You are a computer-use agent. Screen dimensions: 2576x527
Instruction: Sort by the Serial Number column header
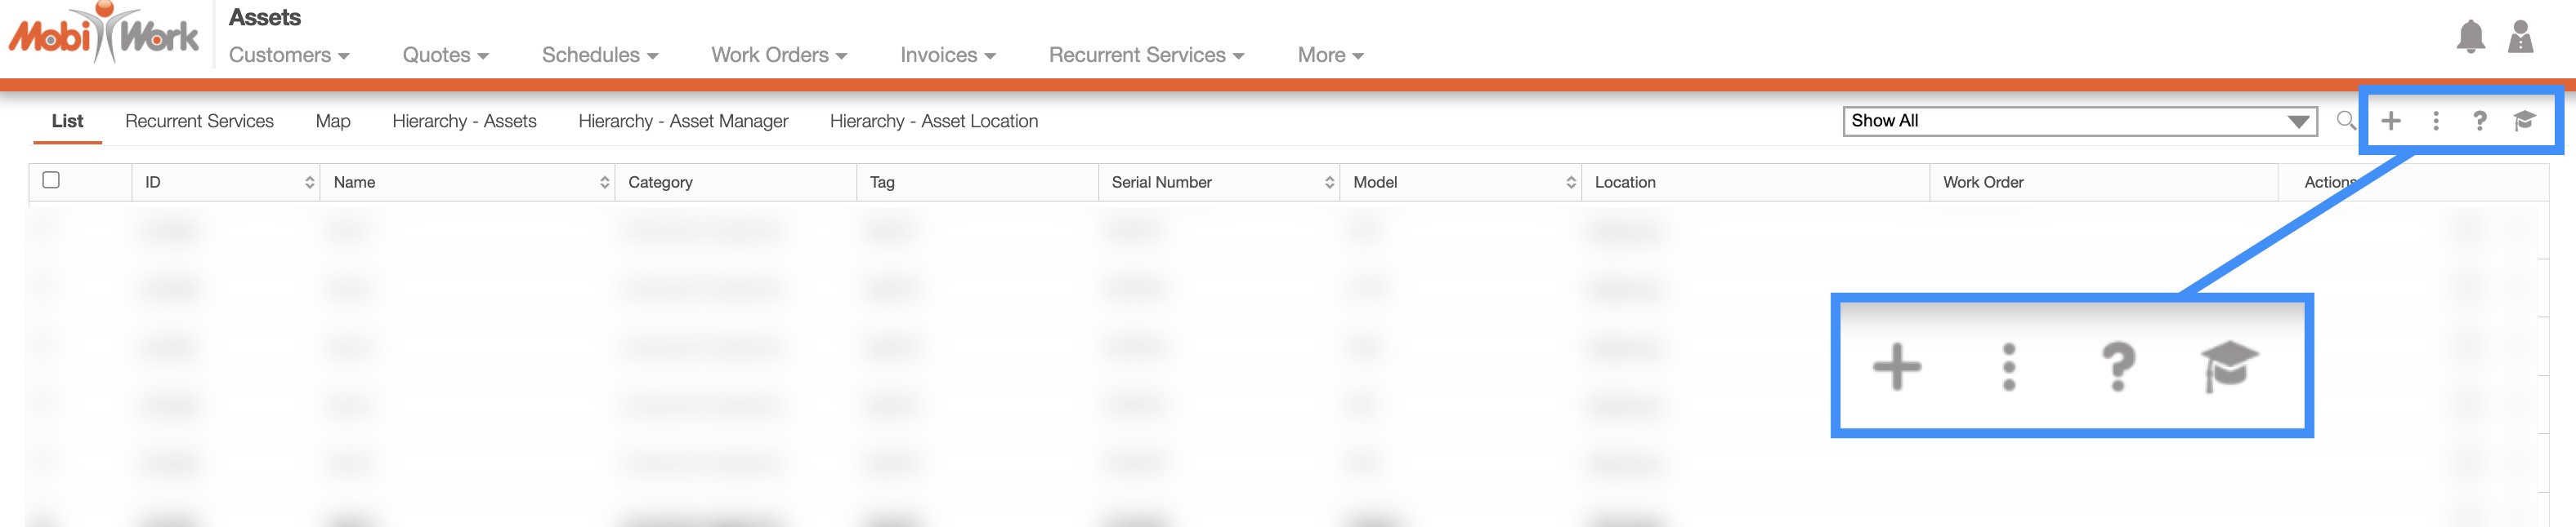(1328, 183)
